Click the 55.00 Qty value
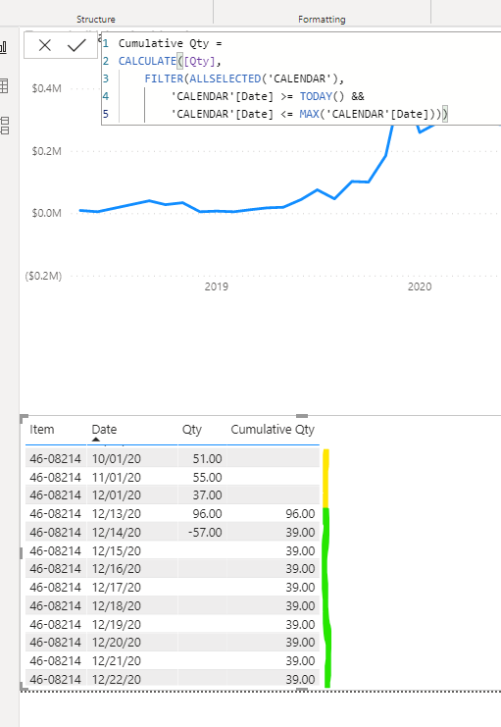 click(207, 477)
